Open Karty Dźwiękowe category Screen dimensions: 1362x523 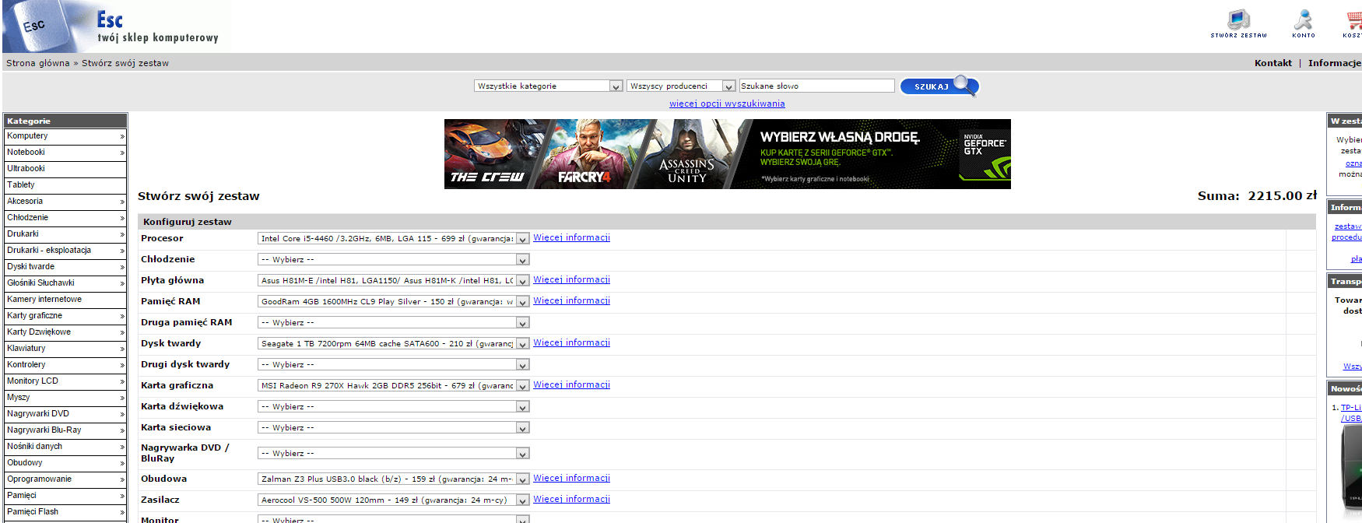[65, 332]
